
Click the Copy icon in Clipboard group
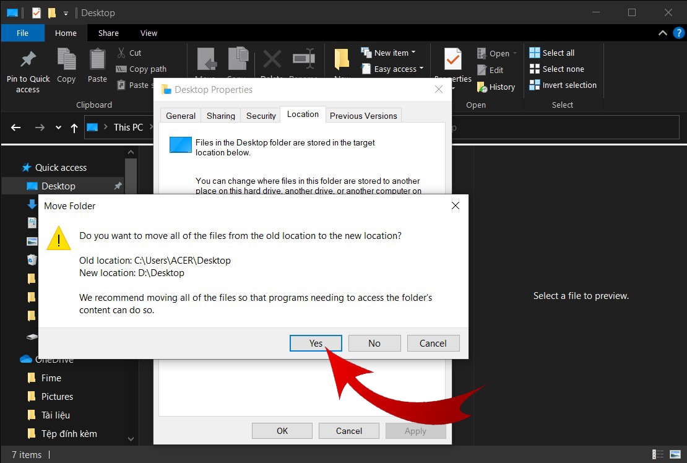(x=67, y=59)
